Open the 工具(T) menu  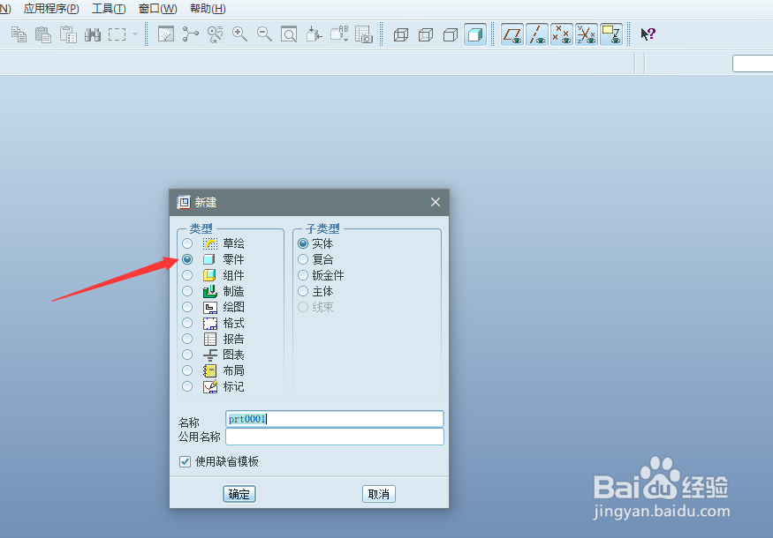point(109,9)
